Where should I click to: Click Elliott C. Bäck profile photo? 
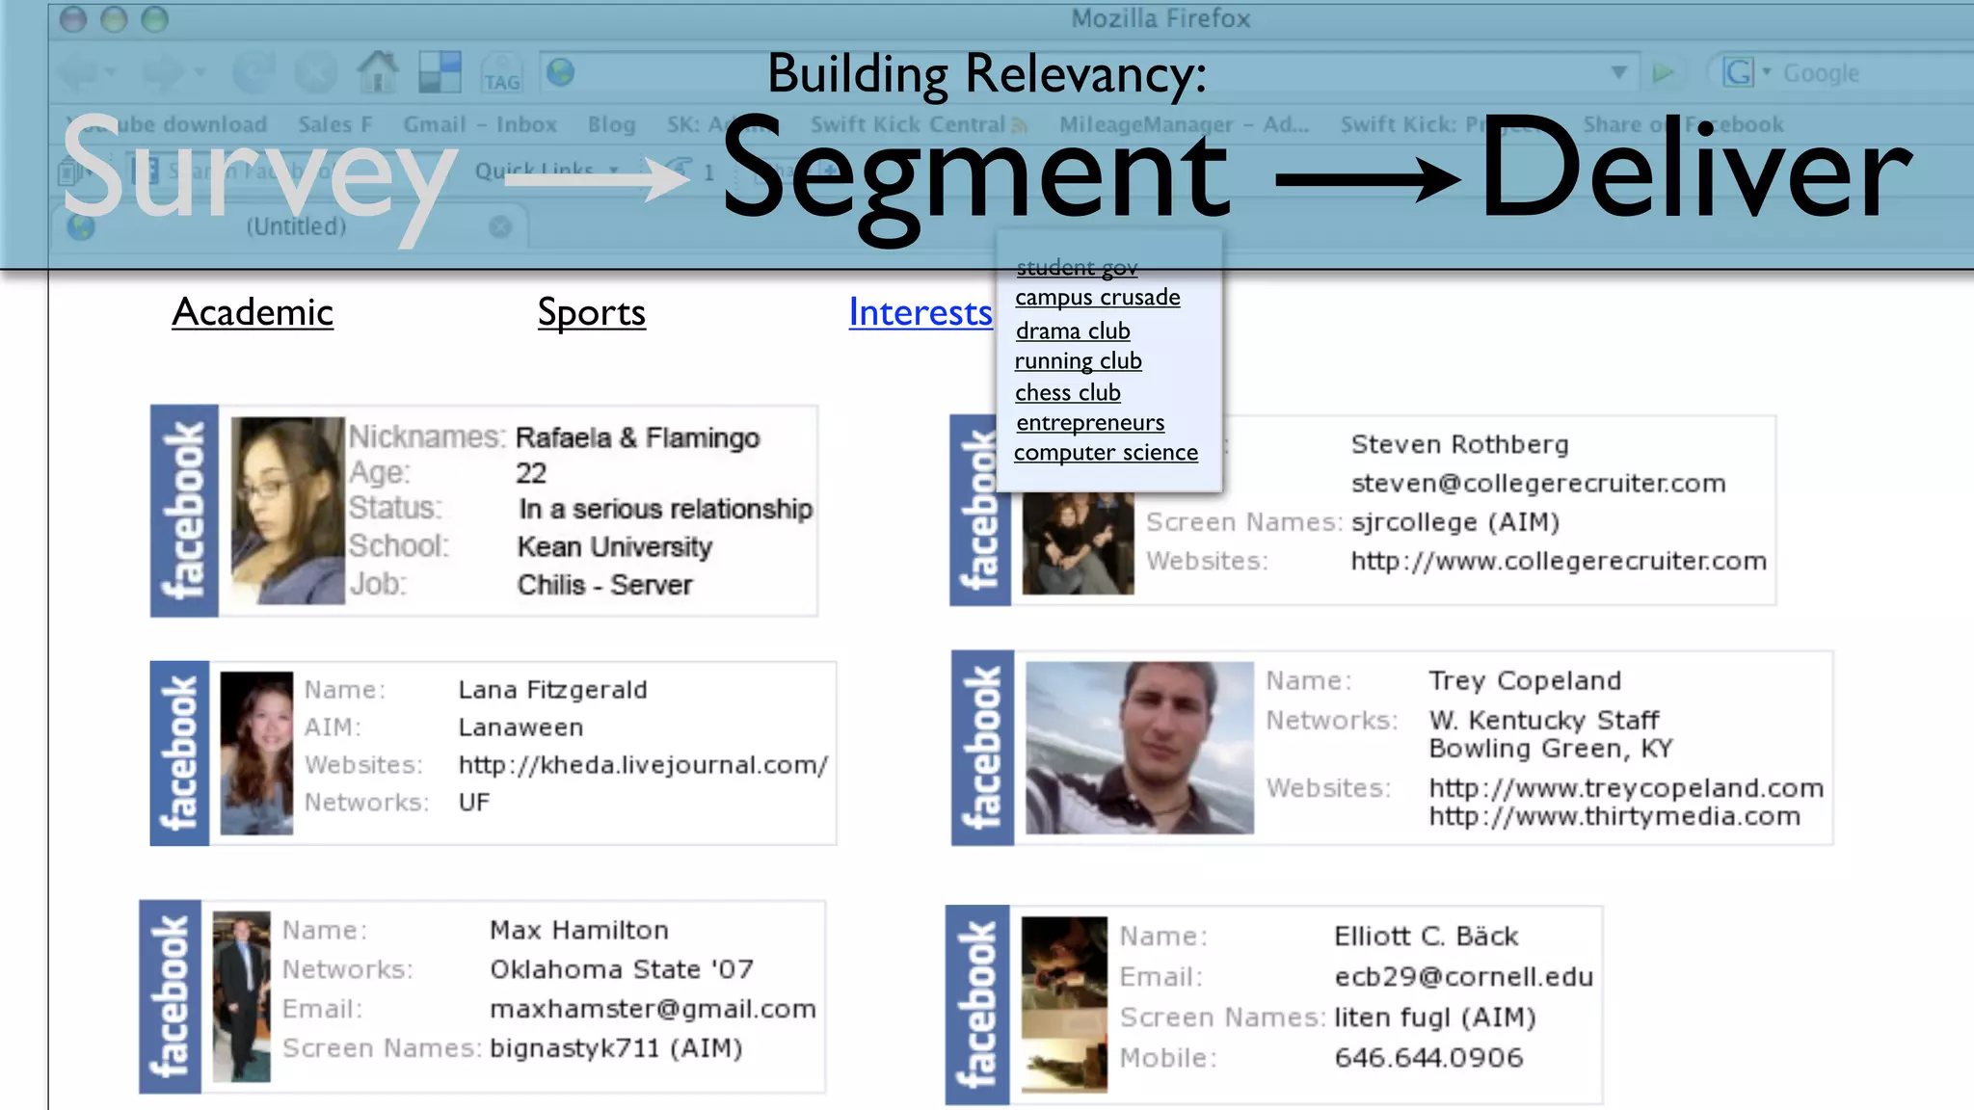pyautogui.click(x=1064, y=1004)
